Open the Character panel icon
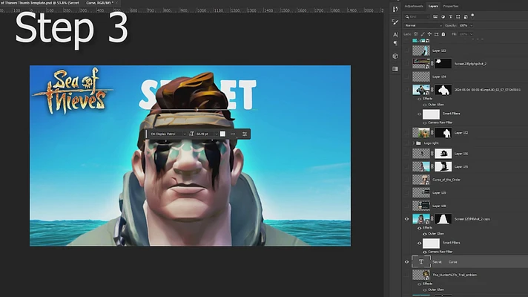The image size is (528, 297). [395, 35]
